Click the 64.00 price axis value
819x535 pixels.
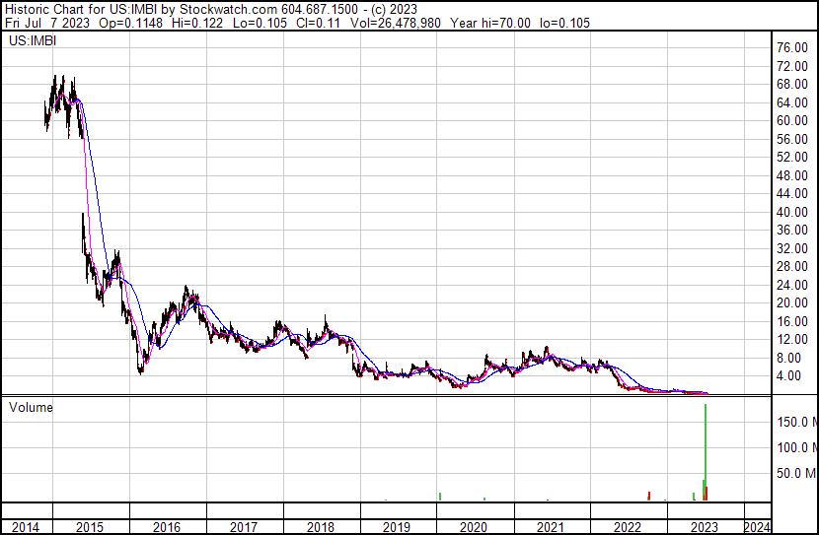pyautogui.click(x=792, y=102)
